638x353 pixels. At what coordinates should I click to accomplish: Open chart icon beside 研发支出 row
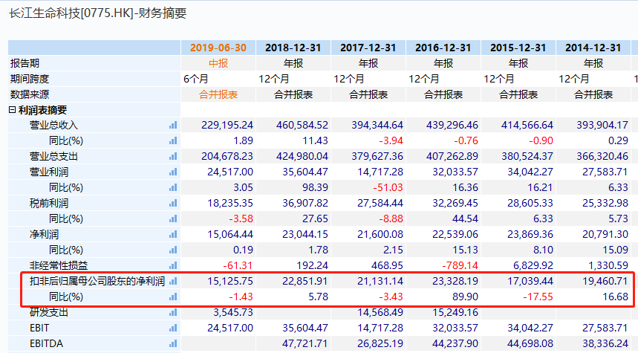tap(173, 312)
